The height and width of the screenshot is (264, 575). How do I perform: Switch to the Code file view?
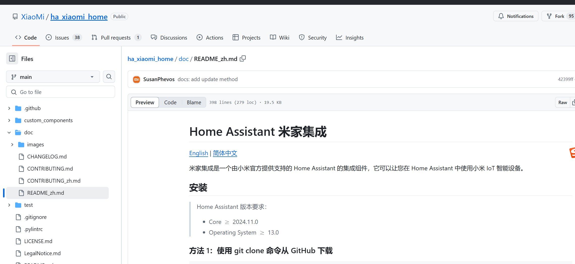coord(170,103)
